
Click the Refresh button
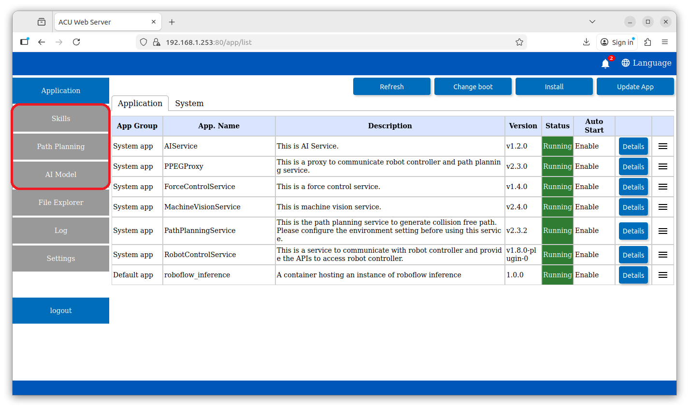tap(392, 87)
